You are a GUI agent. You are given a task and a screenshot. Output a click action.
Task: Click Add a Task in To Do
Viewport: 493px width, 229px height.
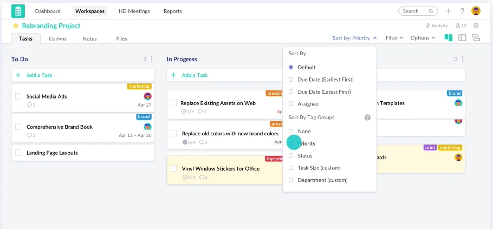coord(83,75)
